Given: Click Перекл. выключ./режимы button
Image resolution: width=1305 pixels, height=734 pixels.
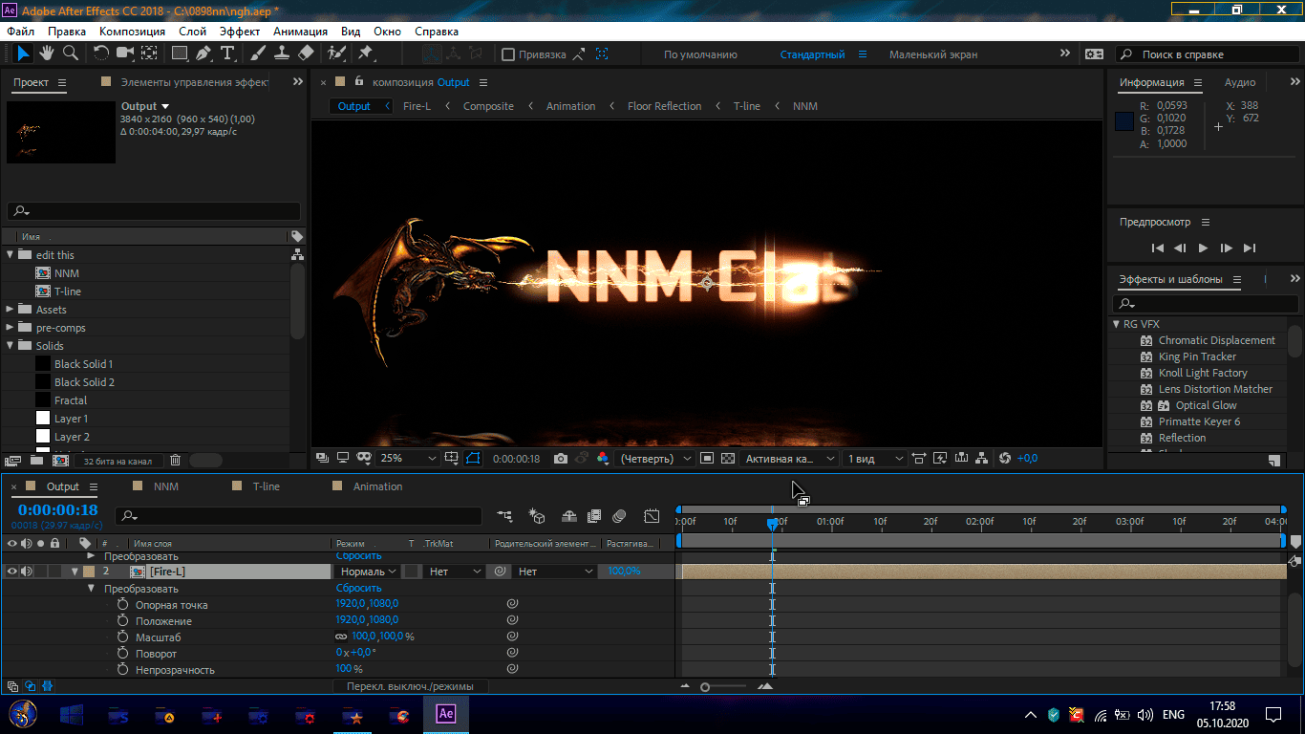Looking at the screenshot, I should (410, 686).
